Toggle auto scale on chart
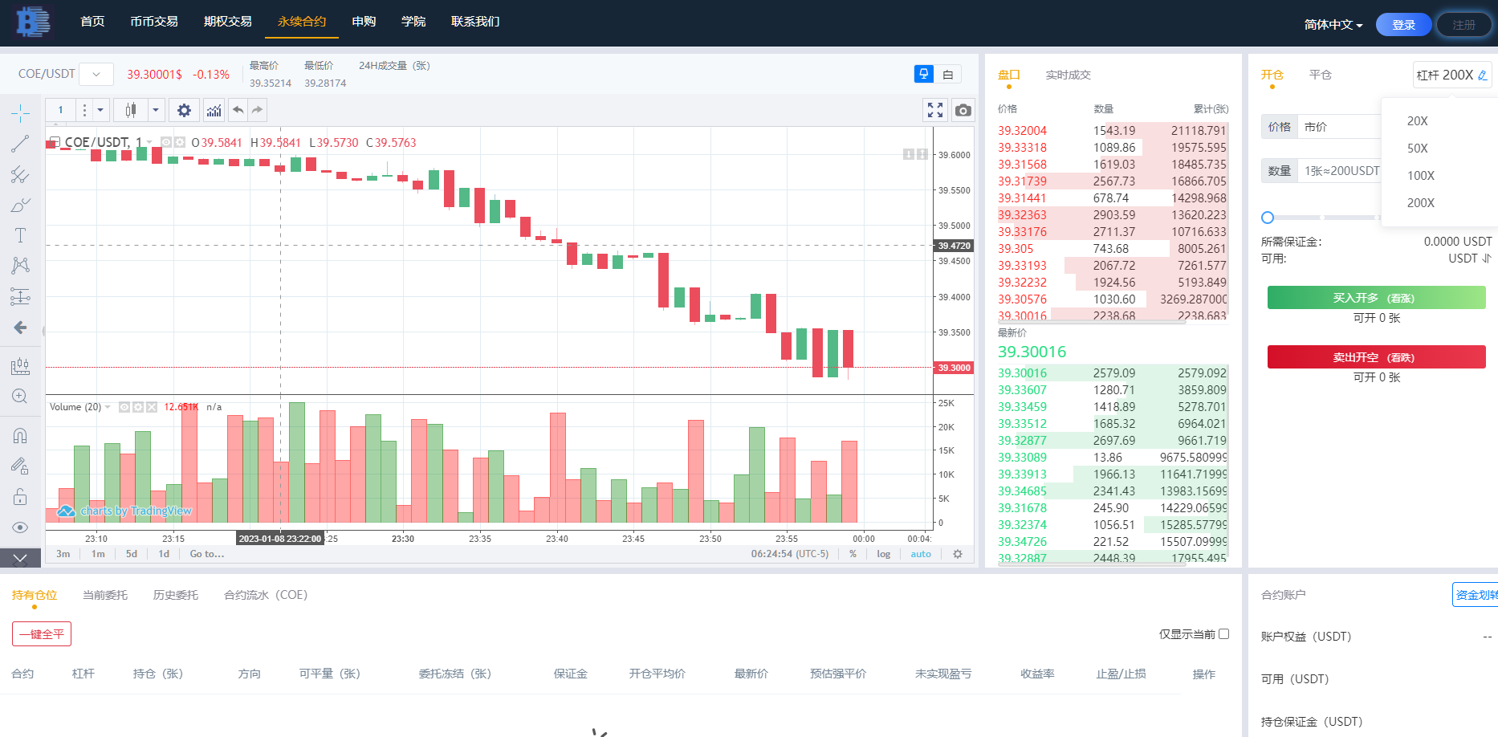The height and width of the screenshot is (737, 1498). pos(921,554)
